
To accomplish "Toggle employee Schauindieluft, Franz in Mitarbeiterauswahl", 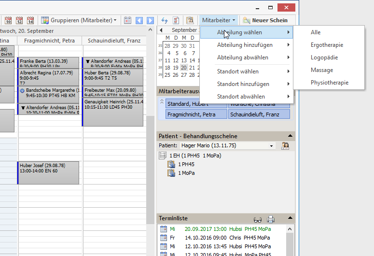I will pos(260,114).
